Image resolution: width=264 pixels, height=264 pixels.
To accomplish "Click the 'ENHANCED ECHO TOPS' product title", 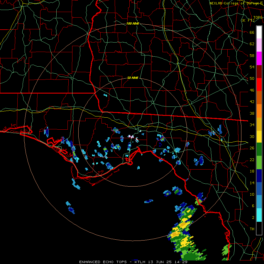I will pyautogui.click(x=103, y=262).
